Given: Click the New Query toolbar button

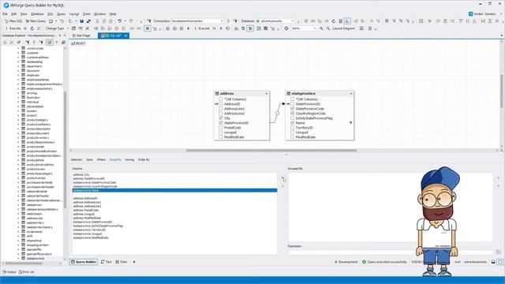Looking at the screenshot, I should (x=36, y=21).
